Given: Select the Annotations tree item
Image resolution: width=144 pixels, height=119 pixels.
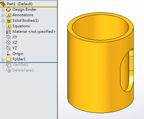Looking at the screenshot, I should 23,15.
